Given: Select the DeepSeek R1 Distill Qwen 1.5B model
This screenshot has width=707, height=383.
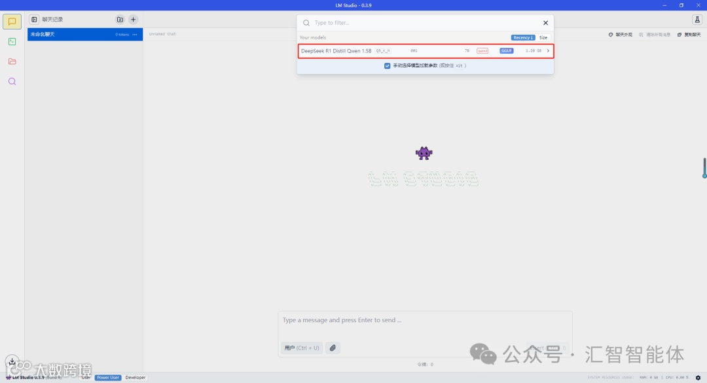Looking at the screenshot, I should tap(426, 51).
